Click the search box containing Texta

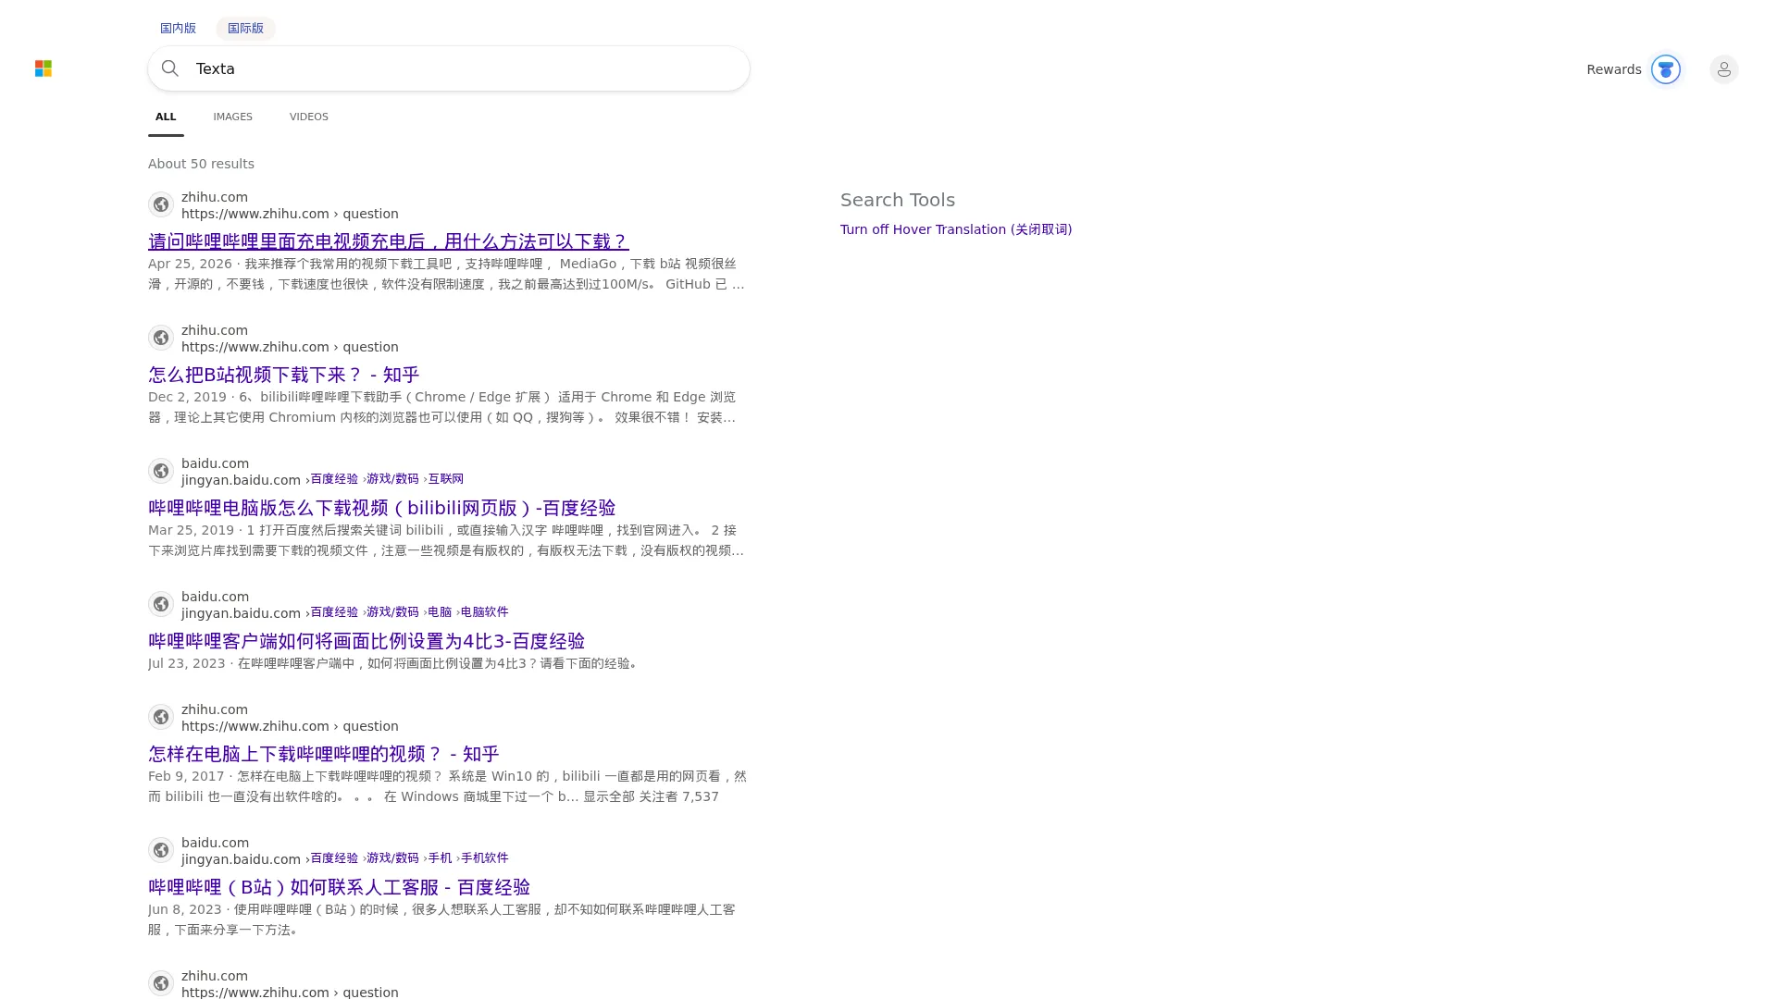coord(449,68)
